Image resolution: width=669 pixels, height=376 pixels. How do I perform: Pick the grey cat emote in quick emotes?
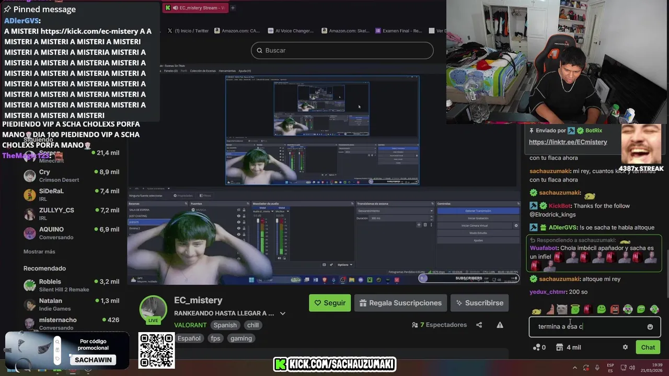coord(562,309)
